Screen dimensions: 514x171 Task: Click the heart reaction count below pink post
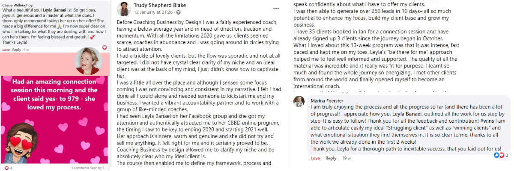click(6, 168)
